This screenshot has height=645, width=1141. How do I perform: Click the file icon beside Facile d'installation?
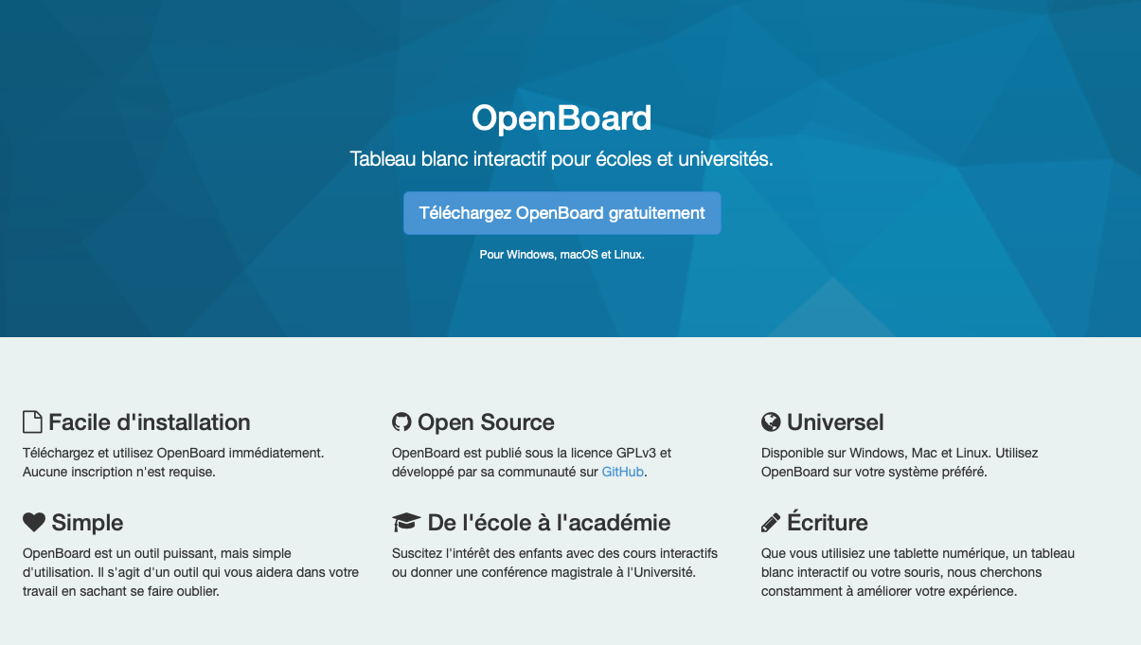(x=32, y=421)
